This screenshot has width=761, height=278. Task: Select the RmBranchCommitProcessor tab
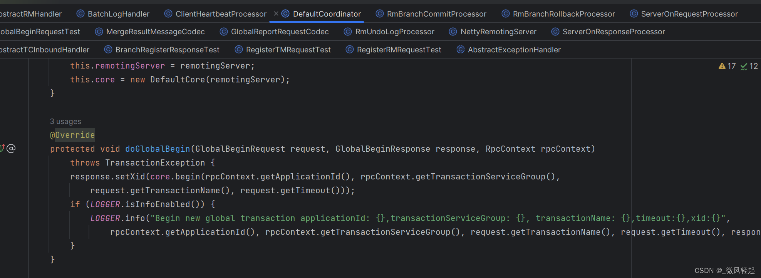point(431,14)
